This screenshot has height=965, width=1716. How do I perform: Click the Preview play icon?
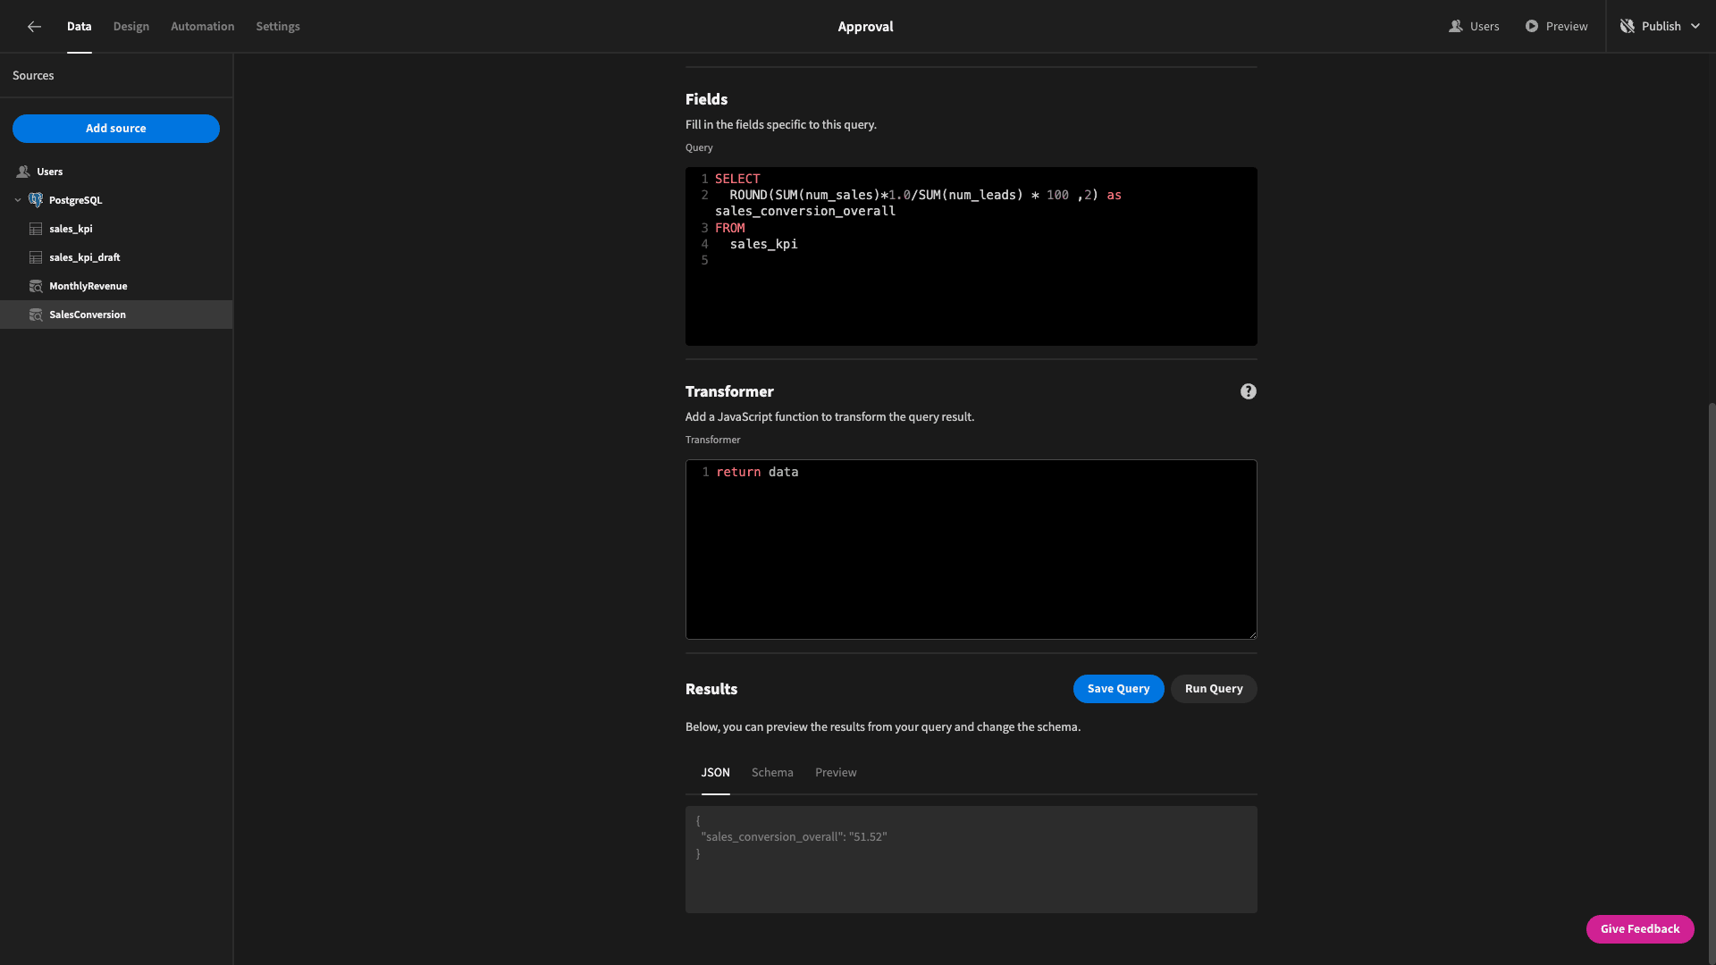click(1532, 27)
